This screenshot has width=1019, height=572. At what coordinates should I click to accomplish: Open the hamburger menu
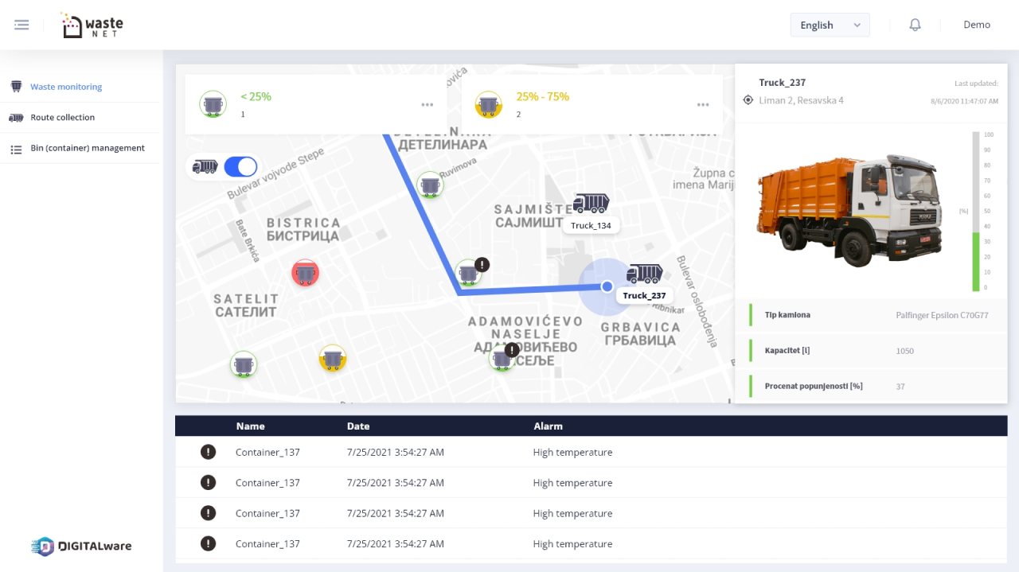[x=21, y=25]
